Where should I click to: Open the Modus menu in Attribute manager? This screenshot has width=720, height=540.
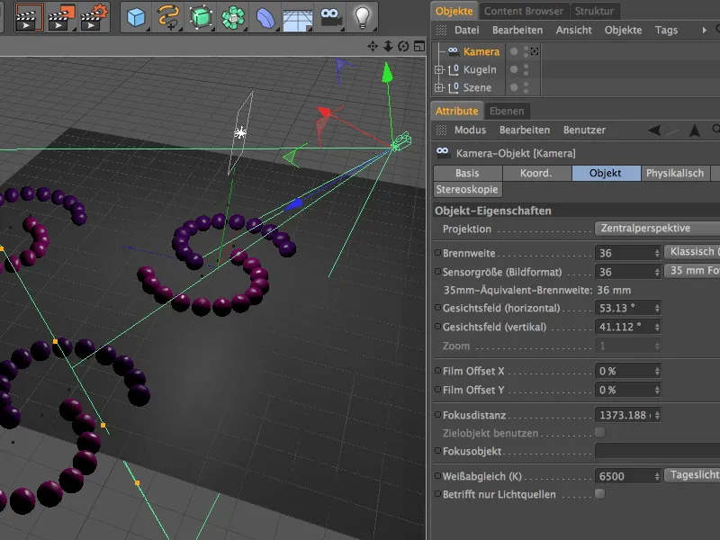coord(470,130)
